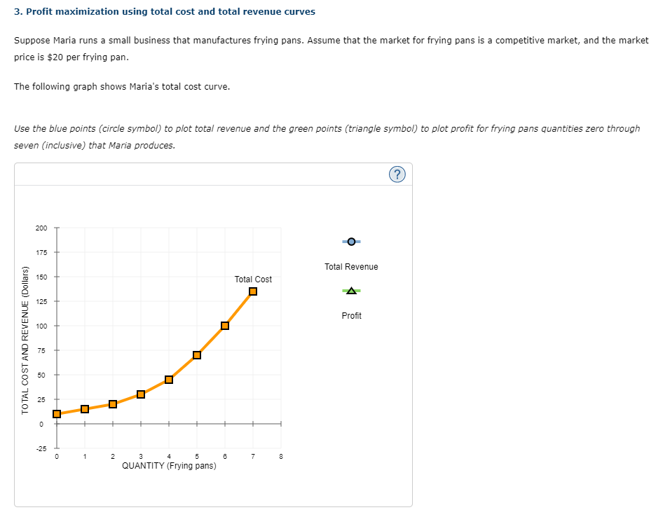Click the Total Cost point at quantity 5
Viewport: 656px width, 524px height.
pyautogui.click(x=196, y=354)
